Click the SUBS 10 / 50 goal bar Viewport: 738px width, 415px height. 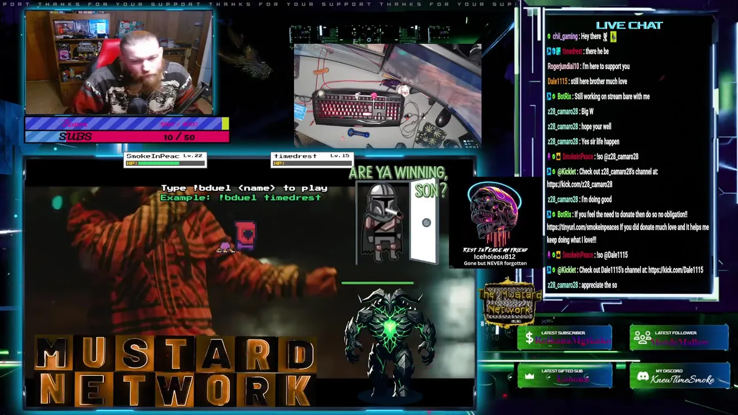coord(127,137)
